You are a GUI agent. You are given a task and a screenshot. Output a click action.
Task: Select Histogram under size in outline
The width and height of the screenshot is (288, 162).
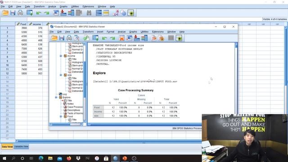pyautogui.click(x=77, y=81)
